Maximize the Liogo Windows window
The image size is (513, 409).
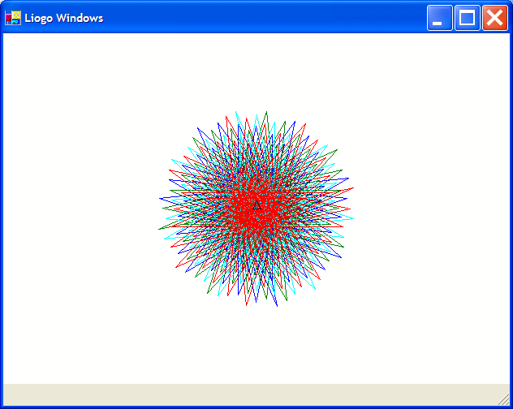tap(468, 18)
